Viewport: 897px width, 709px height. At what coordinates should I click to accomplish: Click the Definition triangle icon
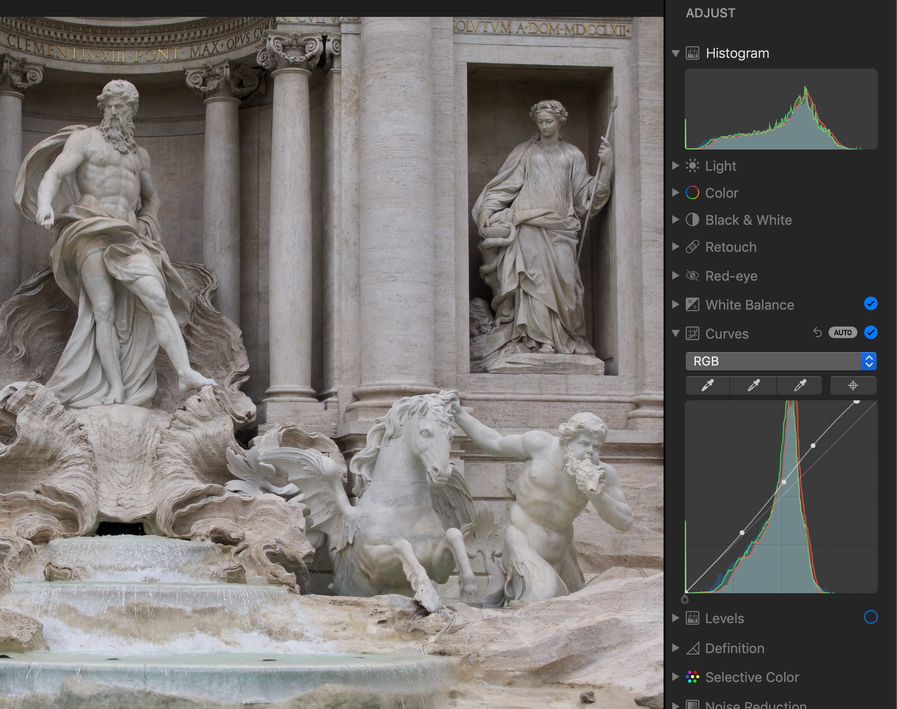point(693,648)
